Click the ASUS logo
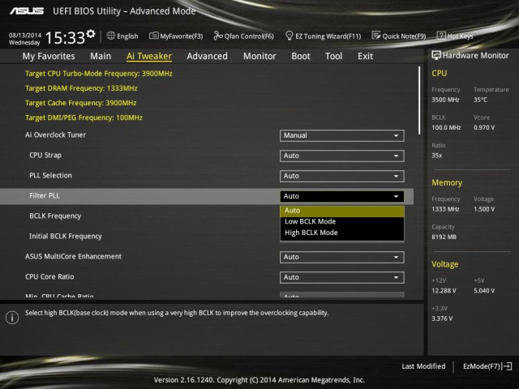 (27, 11)
